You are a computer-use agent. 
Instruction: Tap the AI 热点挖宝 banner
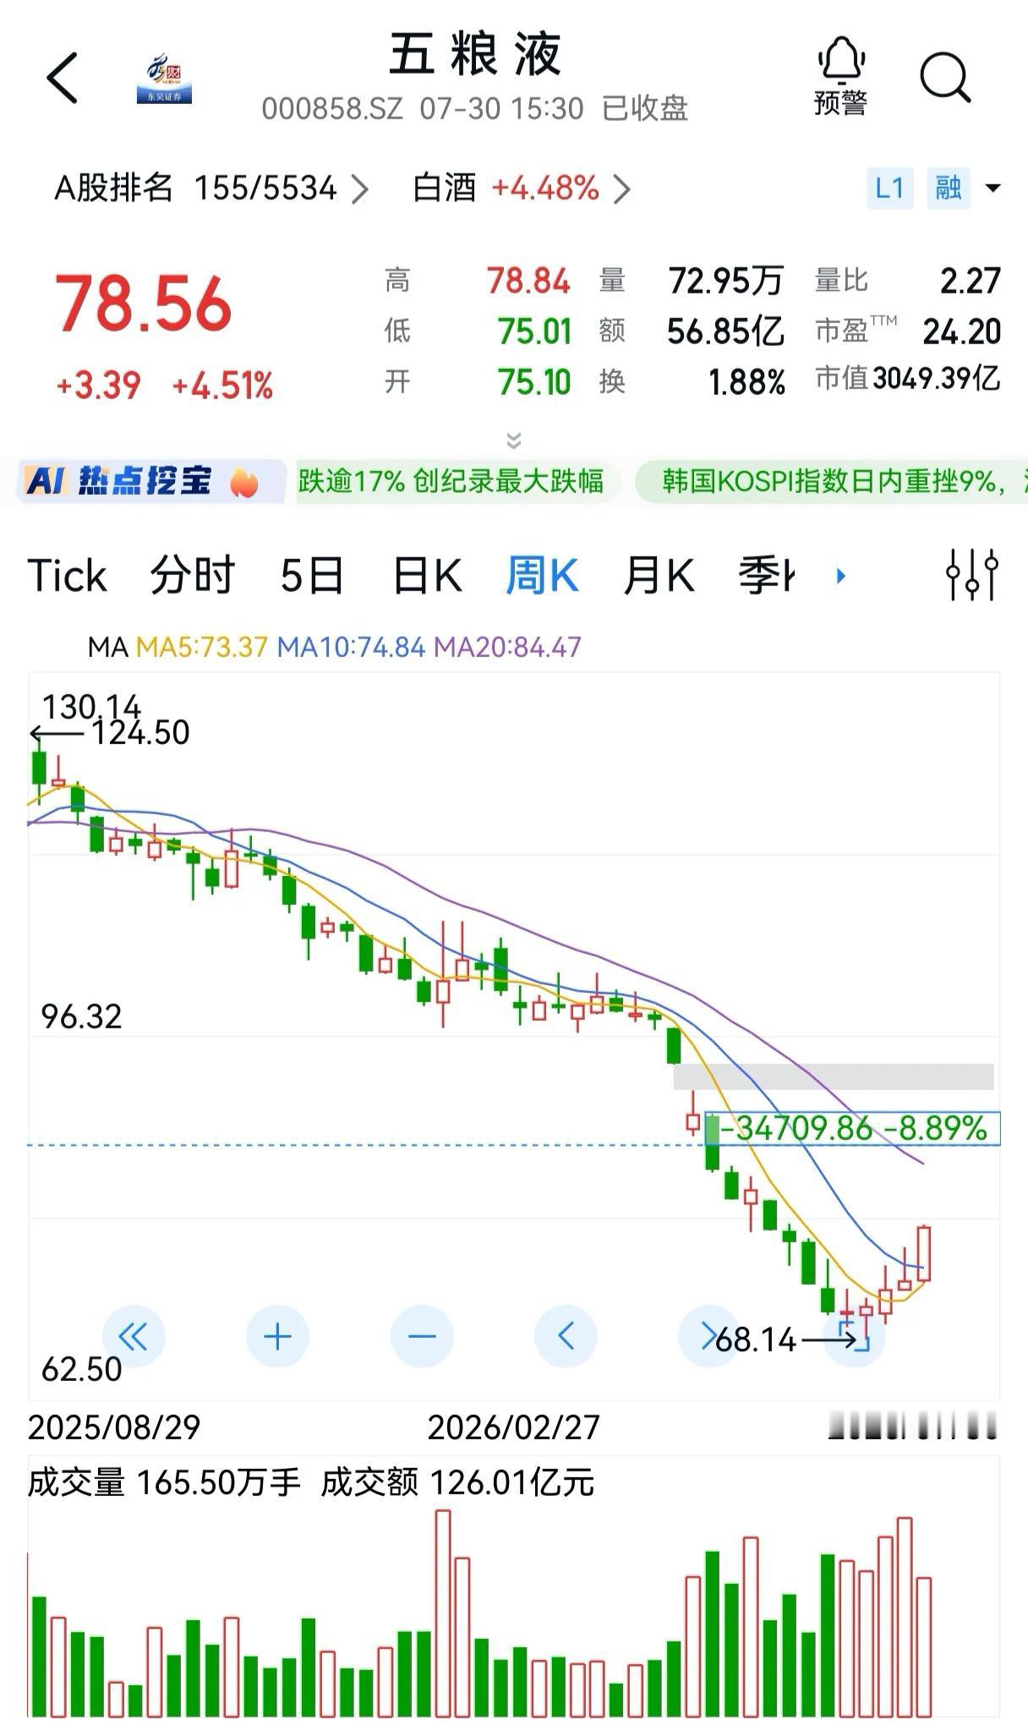pyautogui.click(x=150, y=481)
